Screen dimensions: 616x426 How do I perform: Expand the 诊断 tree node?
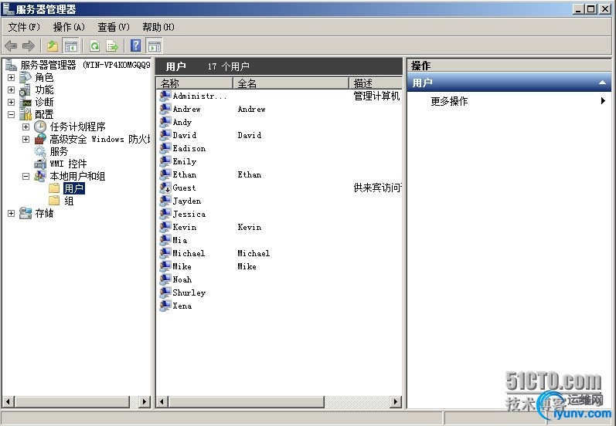pyautogui.click(x=11, y=103)
